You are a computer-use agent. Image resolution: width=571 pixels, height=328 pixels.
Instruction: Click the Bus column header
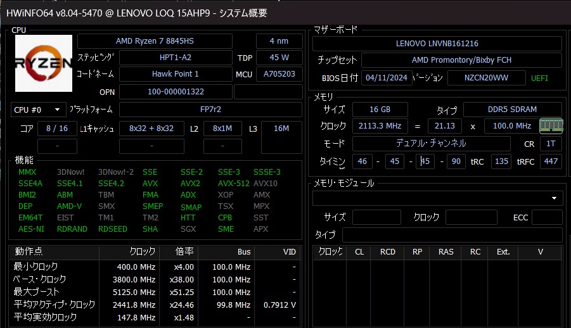[244, 252]
